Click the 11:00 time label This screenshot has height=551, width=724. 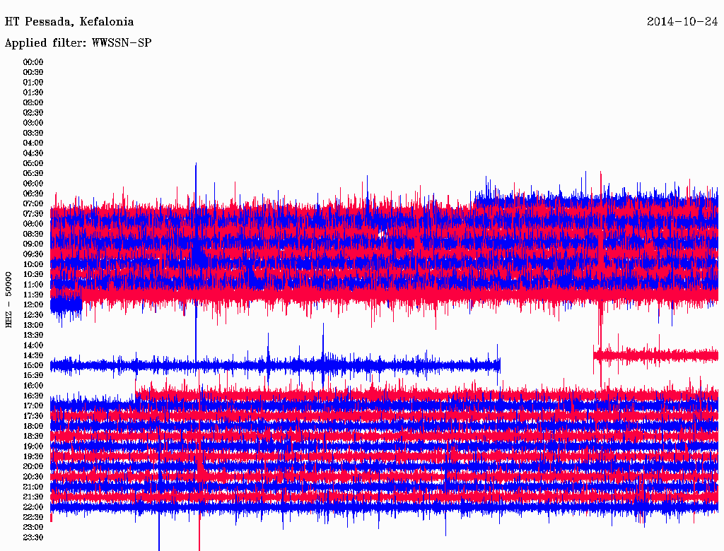pos(33,285)
